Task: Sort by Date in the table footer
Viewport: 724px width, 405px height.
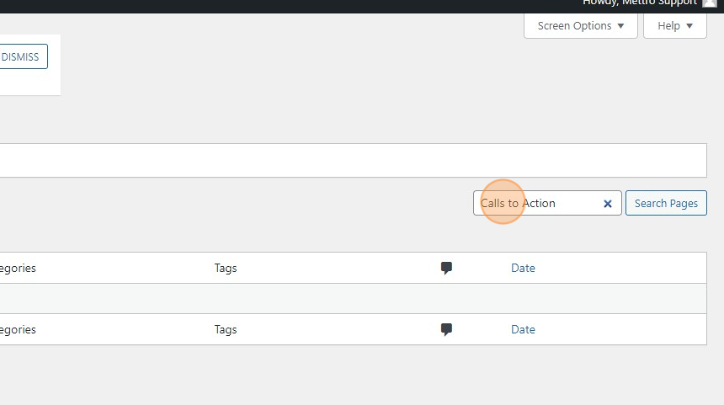Action: [523, 330]
